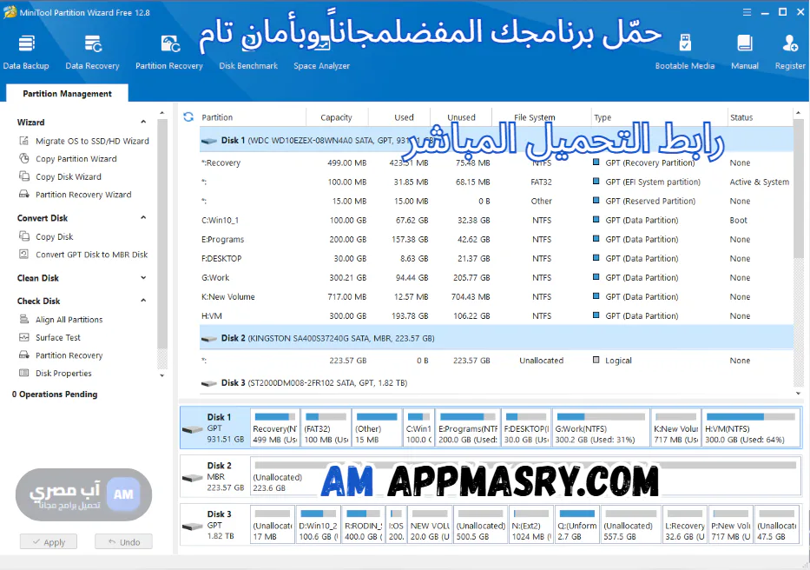Start the Partition Recovery Wizard
810x570 pixels.
[x=76, y=195]
